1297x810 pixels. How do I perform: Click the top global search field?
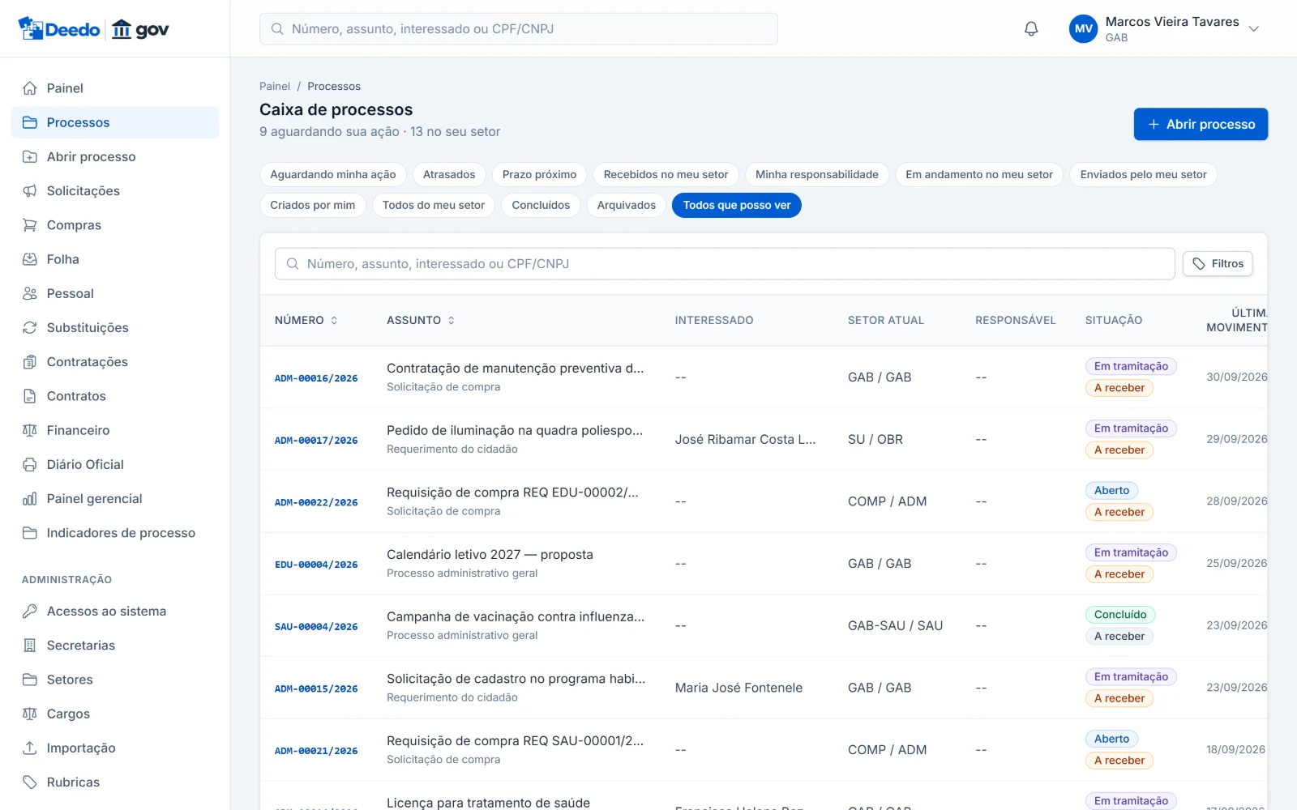click(519, 29)
